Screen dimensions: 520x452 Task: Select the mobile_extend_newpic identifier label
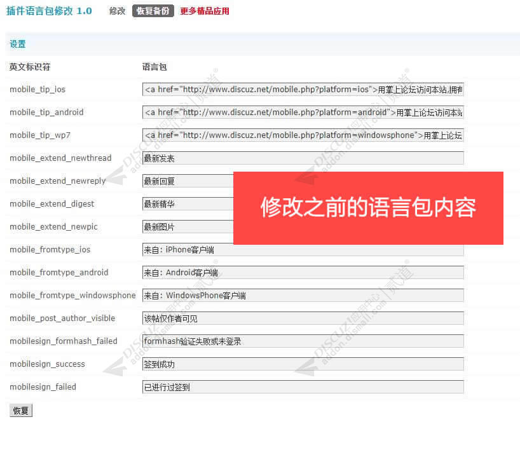tap(53, 226)
